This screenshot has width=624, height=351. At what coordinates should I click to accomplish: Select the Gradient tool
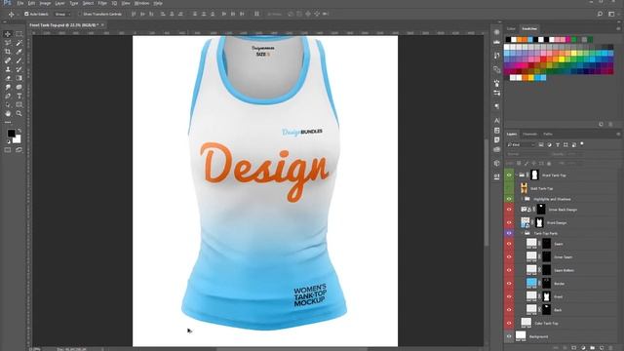[x=19, y=78]
